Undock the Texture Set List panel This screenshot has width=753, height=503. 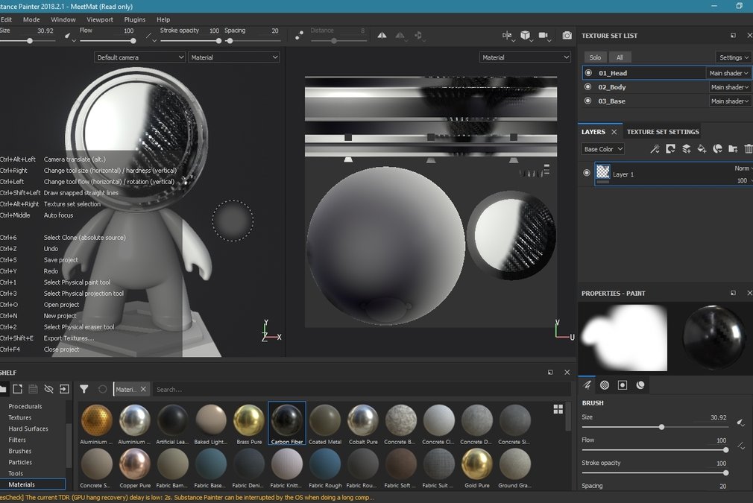733,36
